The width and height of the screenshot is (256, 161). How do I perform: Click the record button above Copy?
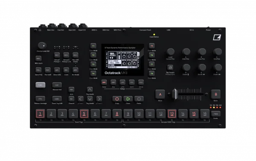(x=117, y=99)
